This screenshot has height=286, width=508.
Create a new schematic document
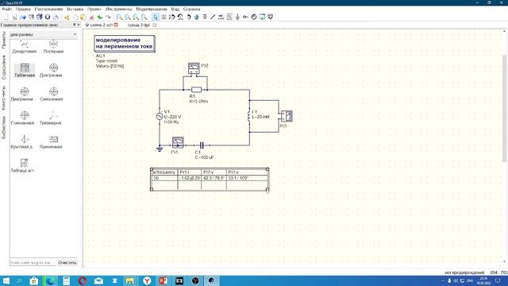click(6, 17)
